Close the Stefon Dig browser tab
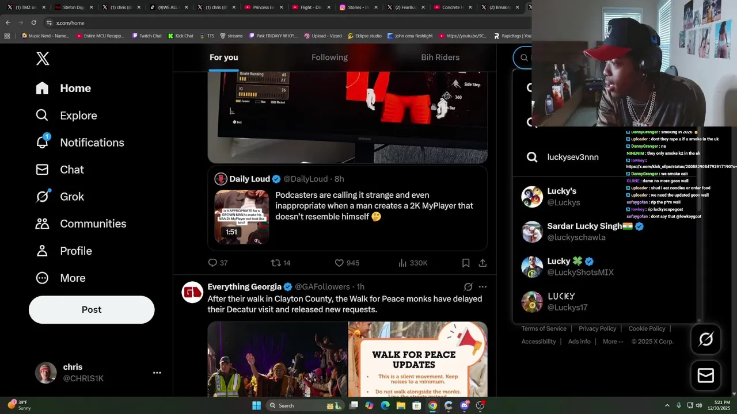Screen dimensions: 737x414 [91, 7]
